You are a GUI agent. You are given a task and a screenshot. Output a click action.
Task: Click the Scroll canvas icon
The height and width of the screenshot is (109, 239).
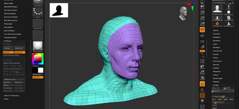pos(202,7)
